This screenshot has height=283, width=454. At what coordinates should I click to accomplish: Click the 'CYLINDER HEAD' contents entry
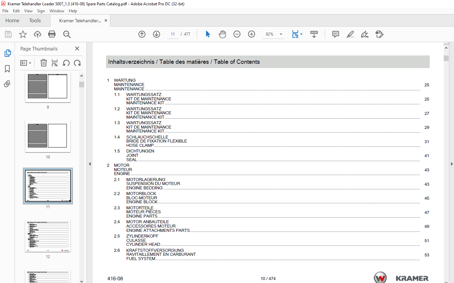[143, 244]
